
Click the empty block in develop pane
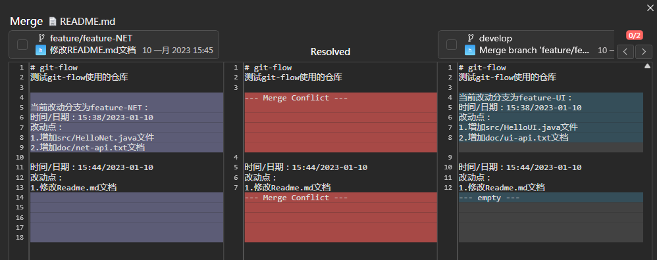550,198
